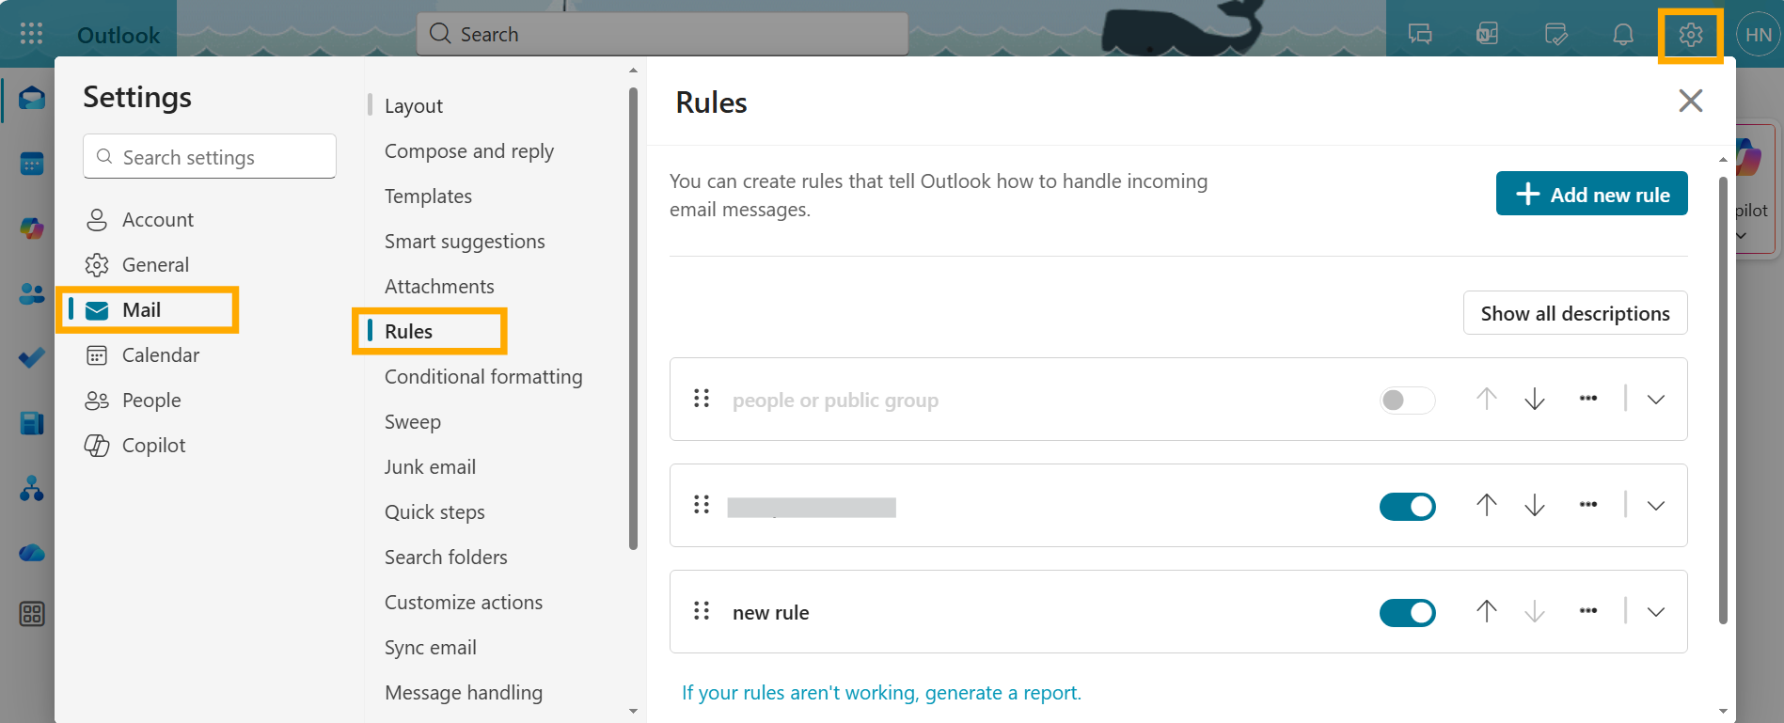
Task: Click the Settings gear icon in header
Action: click(1691, 35)
